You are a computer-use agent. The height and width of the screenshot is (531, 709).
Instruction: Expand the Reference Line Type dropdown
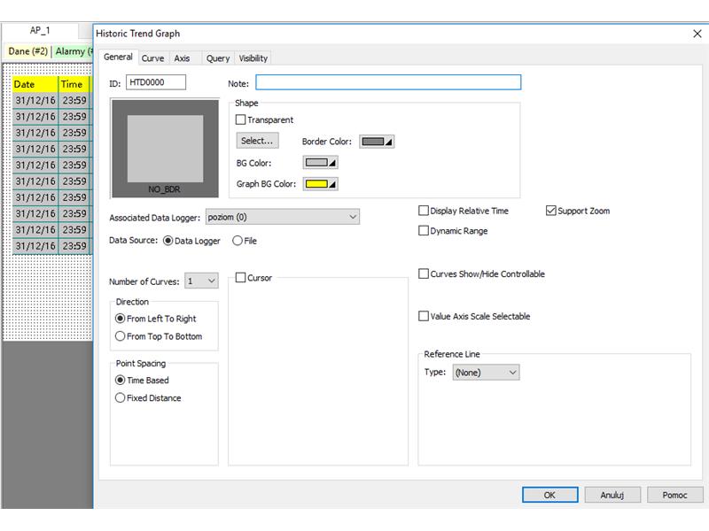(x=486, y=373)
